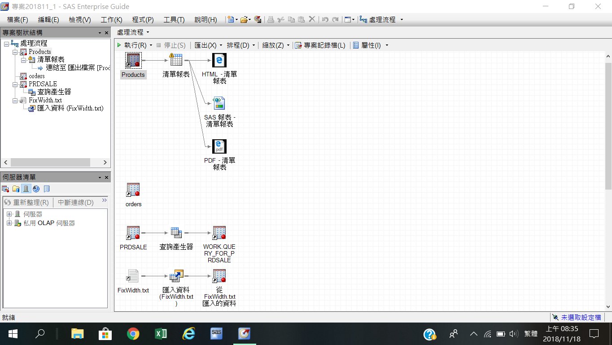
Task: Click project tree horizontal scrollbar right arrow
Action: (105, 163)
